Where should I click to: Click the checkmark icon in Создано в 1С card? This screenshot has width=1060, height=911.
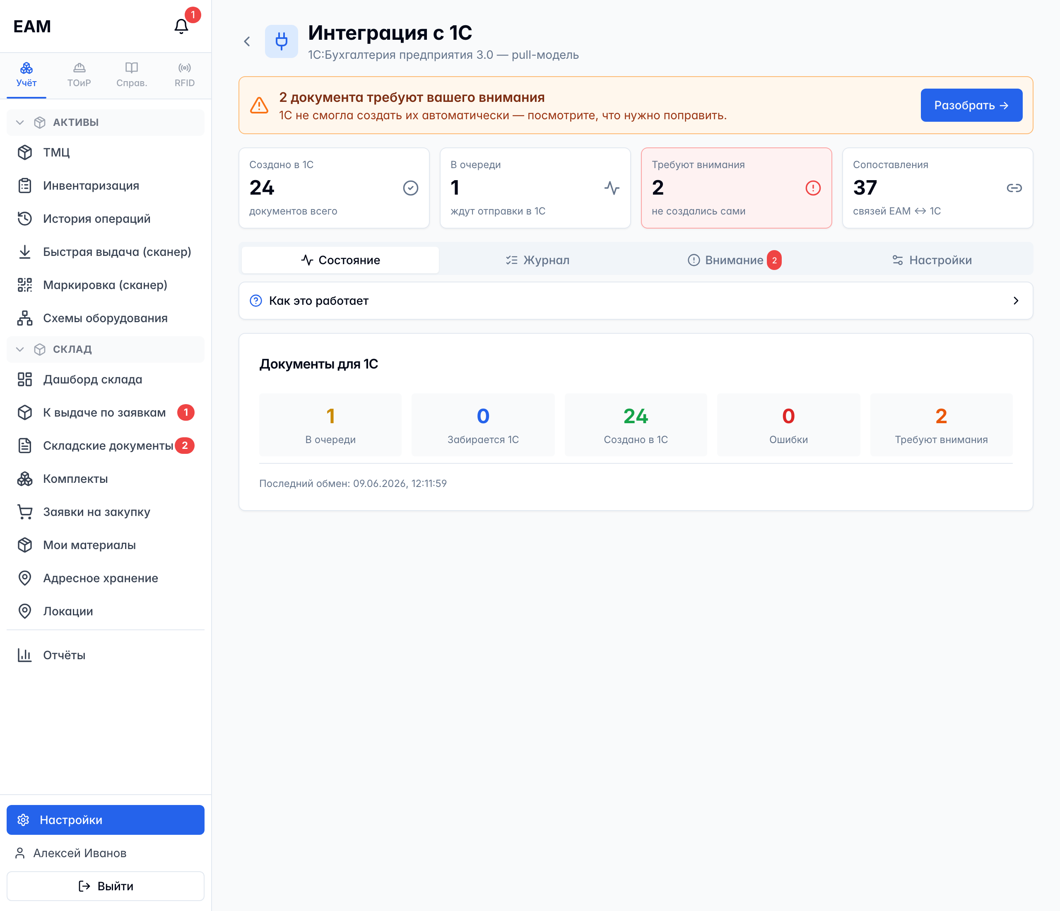pyautogui.click(x=410, y=188)
